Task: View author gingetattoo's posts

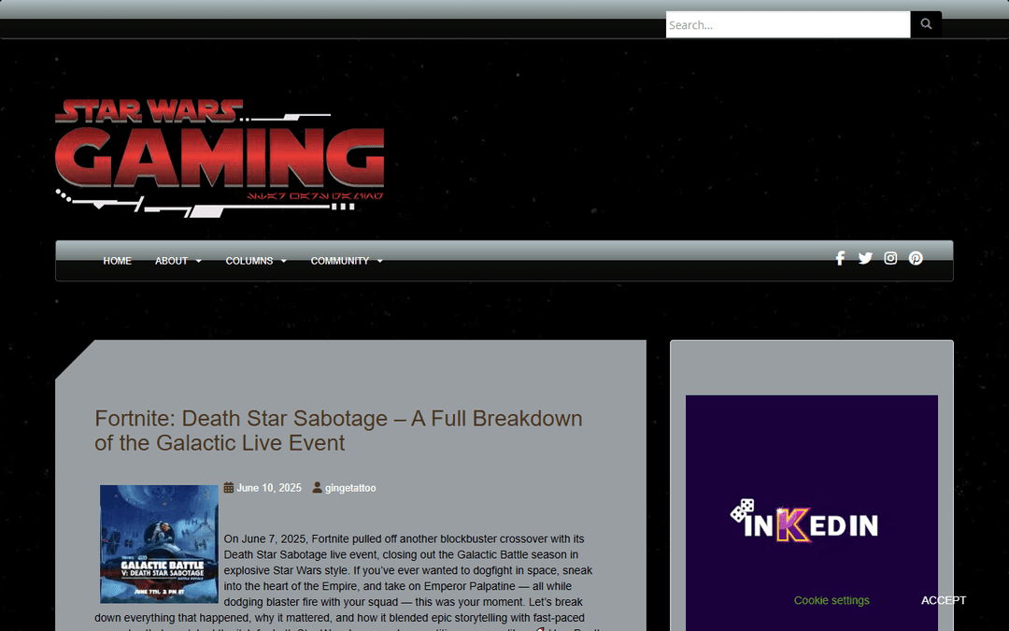Action: pos(350,488)
